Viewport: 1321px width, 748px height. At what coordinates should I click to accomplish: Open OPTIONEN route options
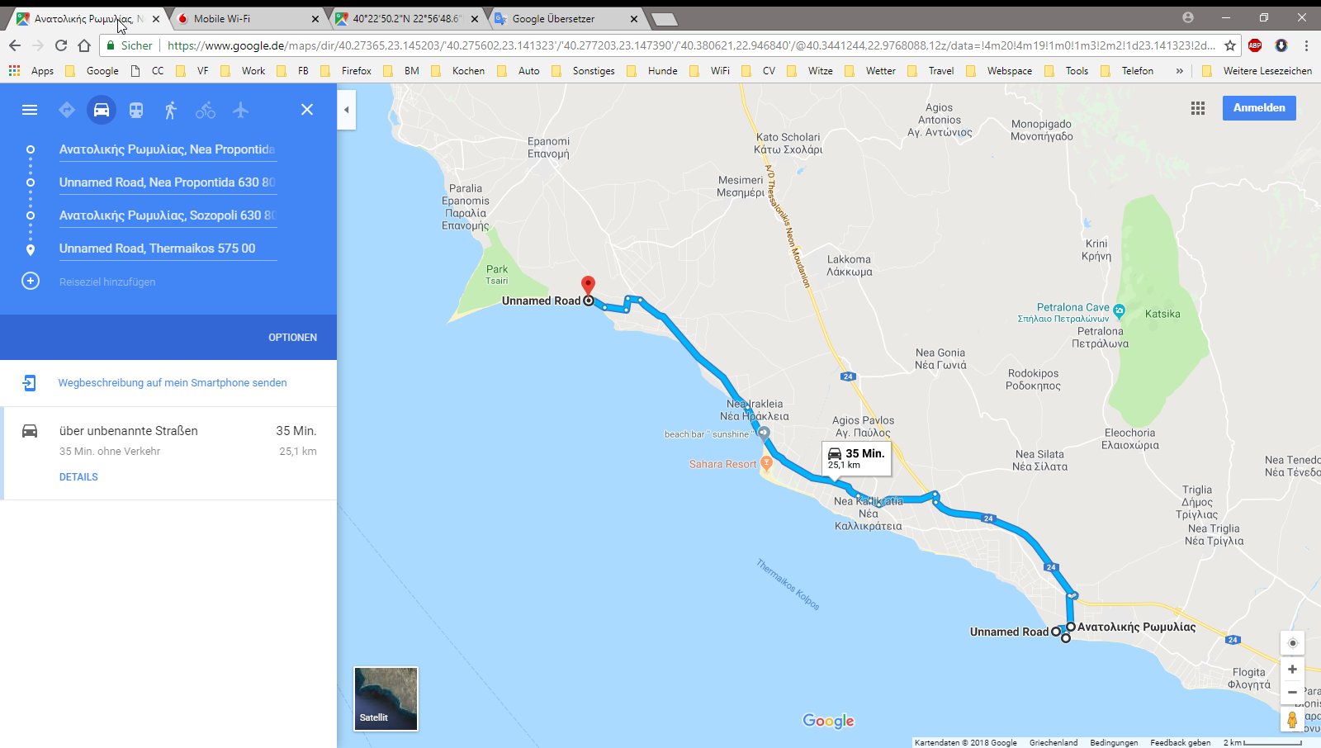(x=292, y=337)
